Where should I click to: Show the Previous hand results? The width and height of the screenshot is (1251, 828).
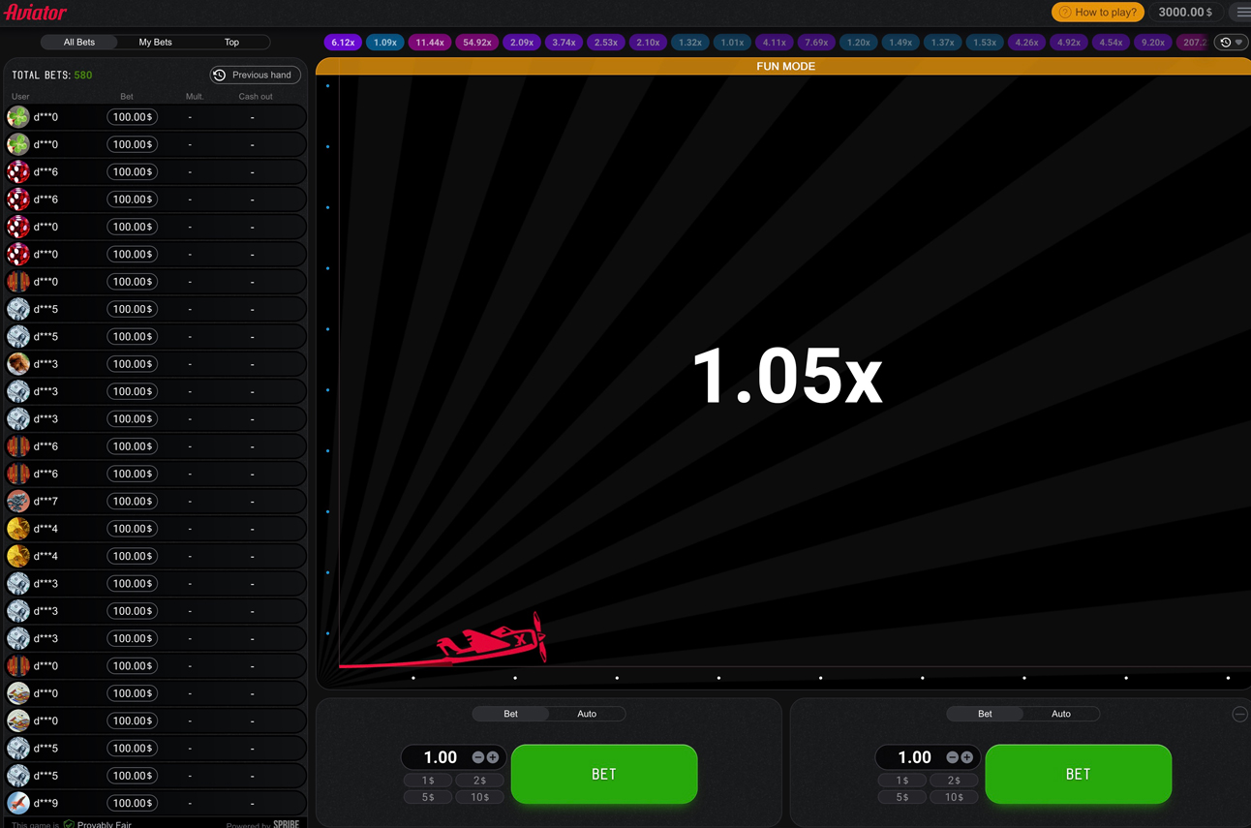pyautogui.click(x=256, y=75)
